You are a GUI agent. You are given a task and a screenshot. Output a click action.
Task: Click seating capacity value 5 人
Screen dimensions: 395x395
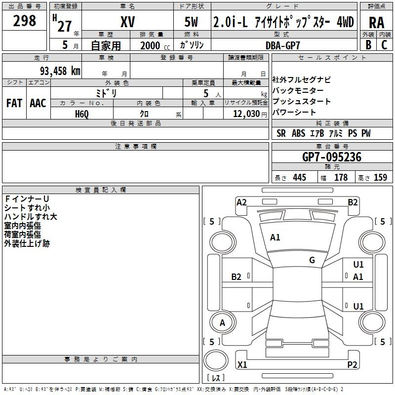click(x=212, y=94)
